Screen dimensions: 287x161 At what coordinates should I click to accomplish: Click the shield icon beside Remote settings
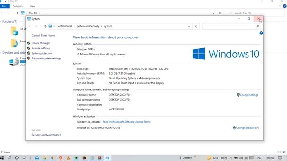29,48
